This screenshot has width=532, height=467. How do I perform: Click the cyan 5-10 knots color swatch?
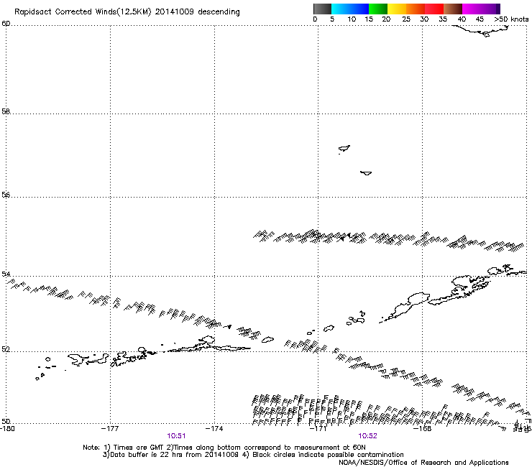tap(341, 9)
